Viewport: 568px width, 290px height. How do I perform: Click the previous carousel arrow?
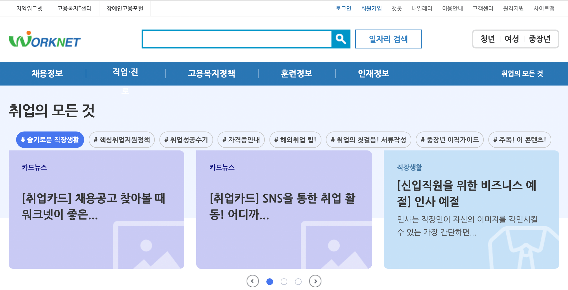(252, 281)
